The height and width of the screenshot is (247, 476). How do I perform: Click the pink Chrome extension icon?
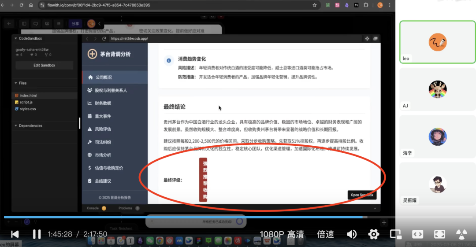coord(337,5)
